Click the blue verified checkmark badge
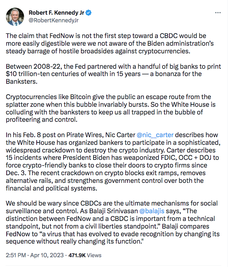 (x=89, y=13)
